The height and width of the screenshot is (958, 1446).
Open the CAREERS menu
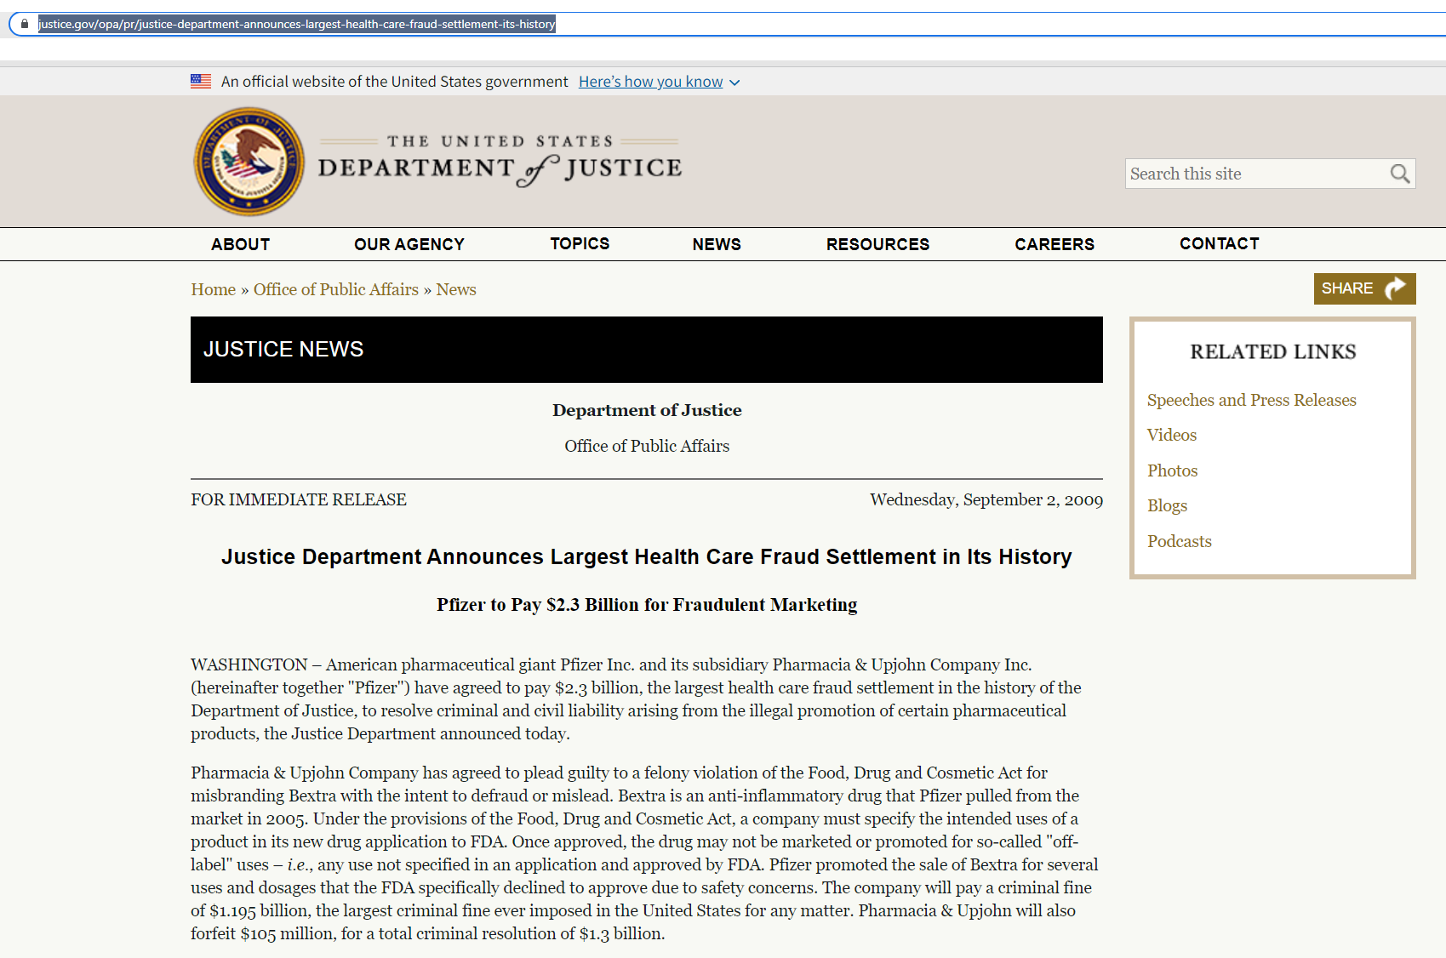point(1054,244)
